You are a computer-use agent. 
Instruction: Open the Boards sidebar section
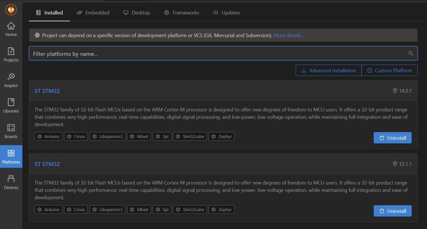click(11, 132)
